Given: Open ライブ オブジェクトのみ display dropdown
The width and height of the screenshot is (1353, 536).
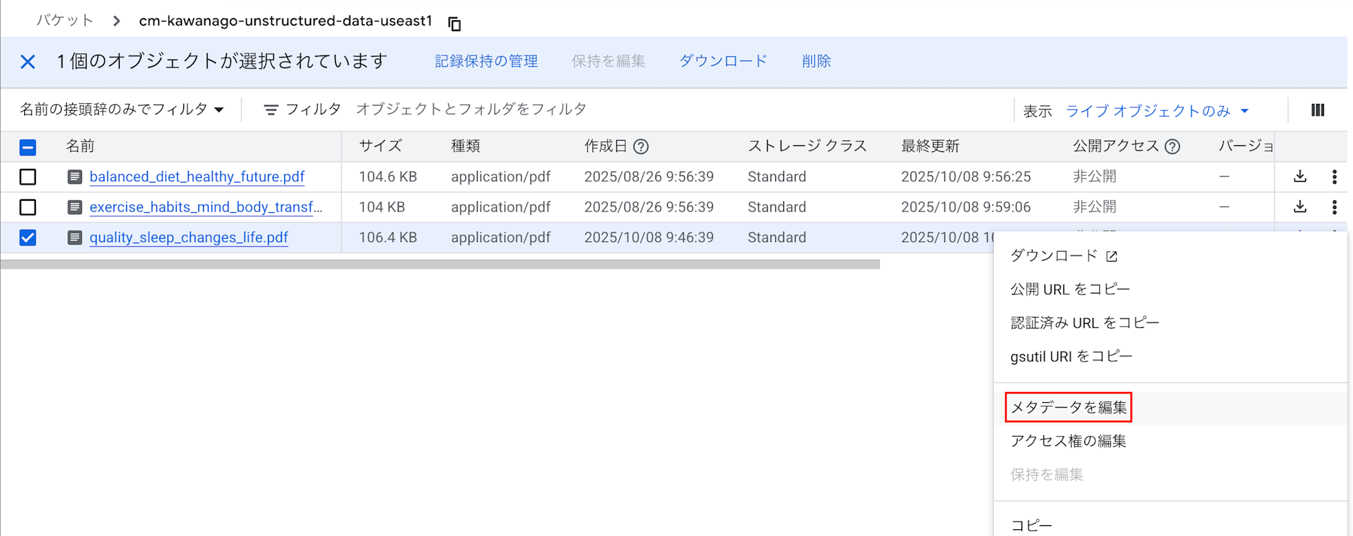Looking at the screenshot, I should (x=1157, y=111).
